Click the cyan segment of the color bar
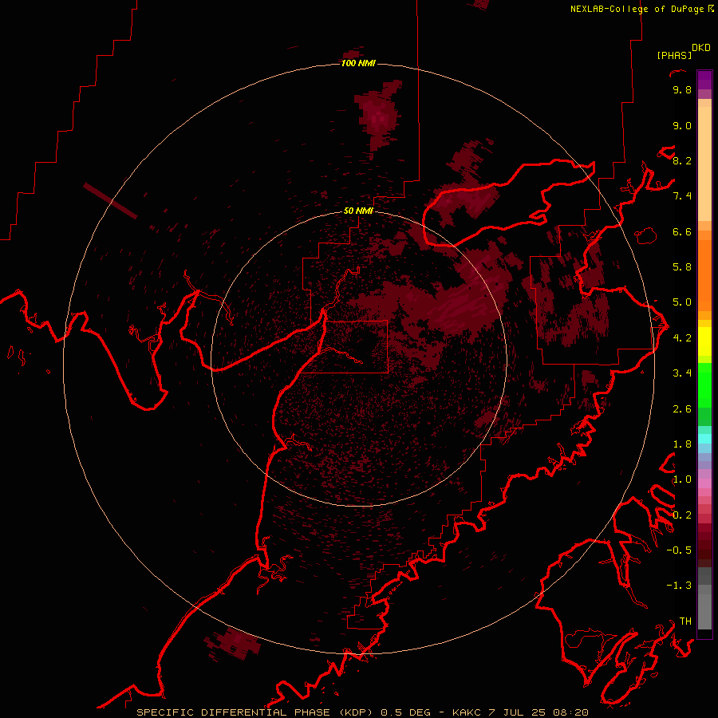 (704, 439)
